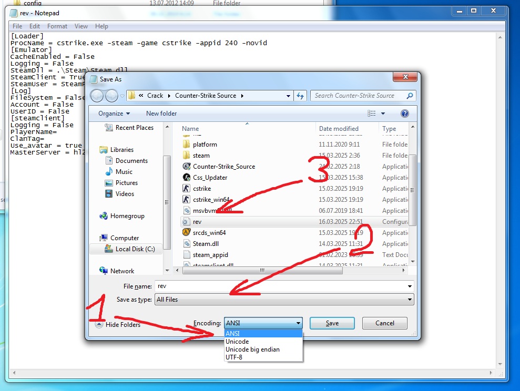The height and width of the screenshot is (391, 520).
Task: Click the Search Counter-Strike Source field
Action: pyautogui.click(x=359, y=96)
